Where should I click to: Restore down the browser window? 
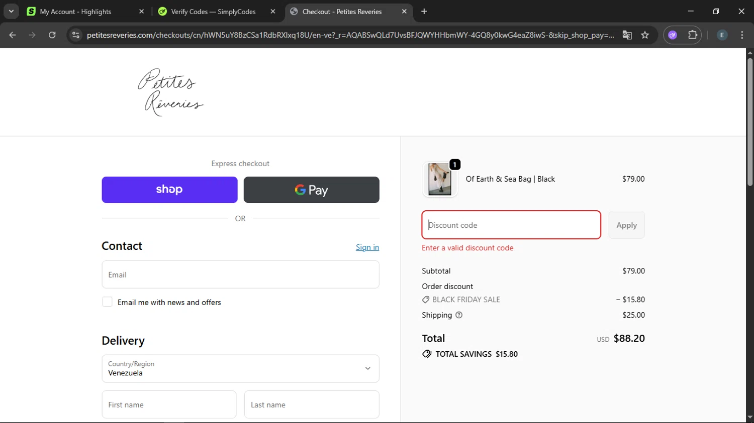pos(716,11)
